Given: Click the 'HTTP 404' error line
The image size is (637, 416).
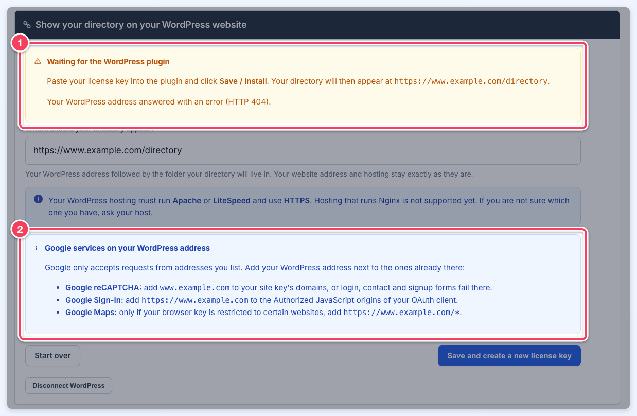Looking at the screenshot, I should coord(159,101).
